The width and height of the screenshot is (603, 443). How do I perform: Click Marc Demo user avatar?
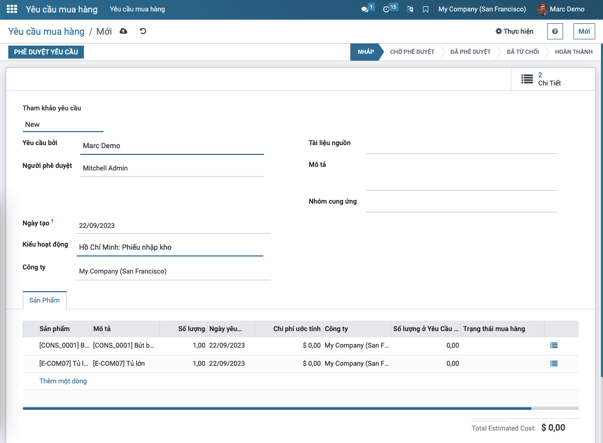(x=542, y=9)
